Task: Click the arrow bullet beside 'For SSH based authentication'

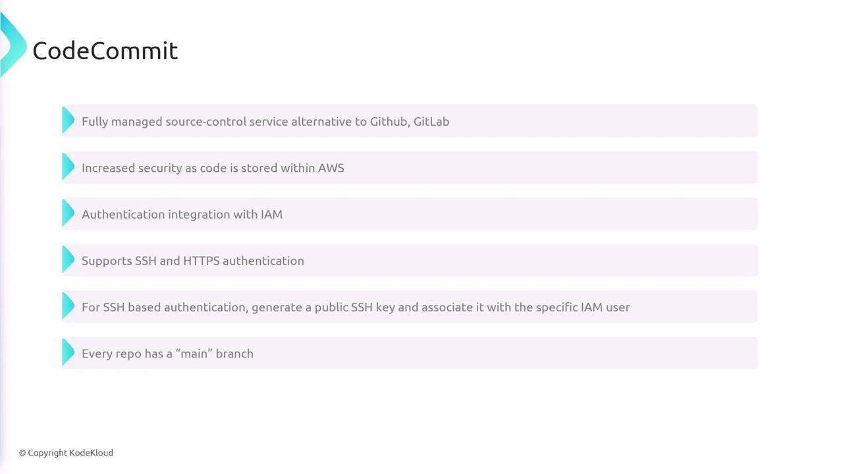Action: pos(68,307)
